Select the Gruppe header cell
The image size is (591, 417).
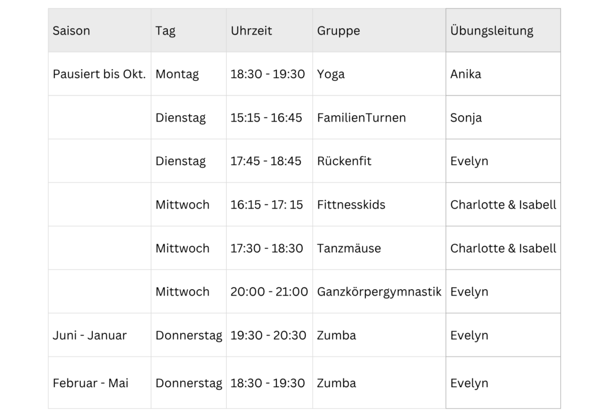pyautogui.click(x=379, y=31)
